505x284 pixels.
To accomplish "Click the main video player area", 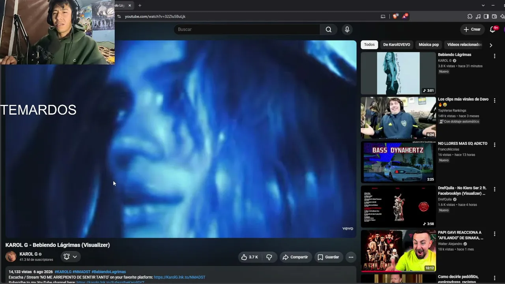I will coord(181,139).
